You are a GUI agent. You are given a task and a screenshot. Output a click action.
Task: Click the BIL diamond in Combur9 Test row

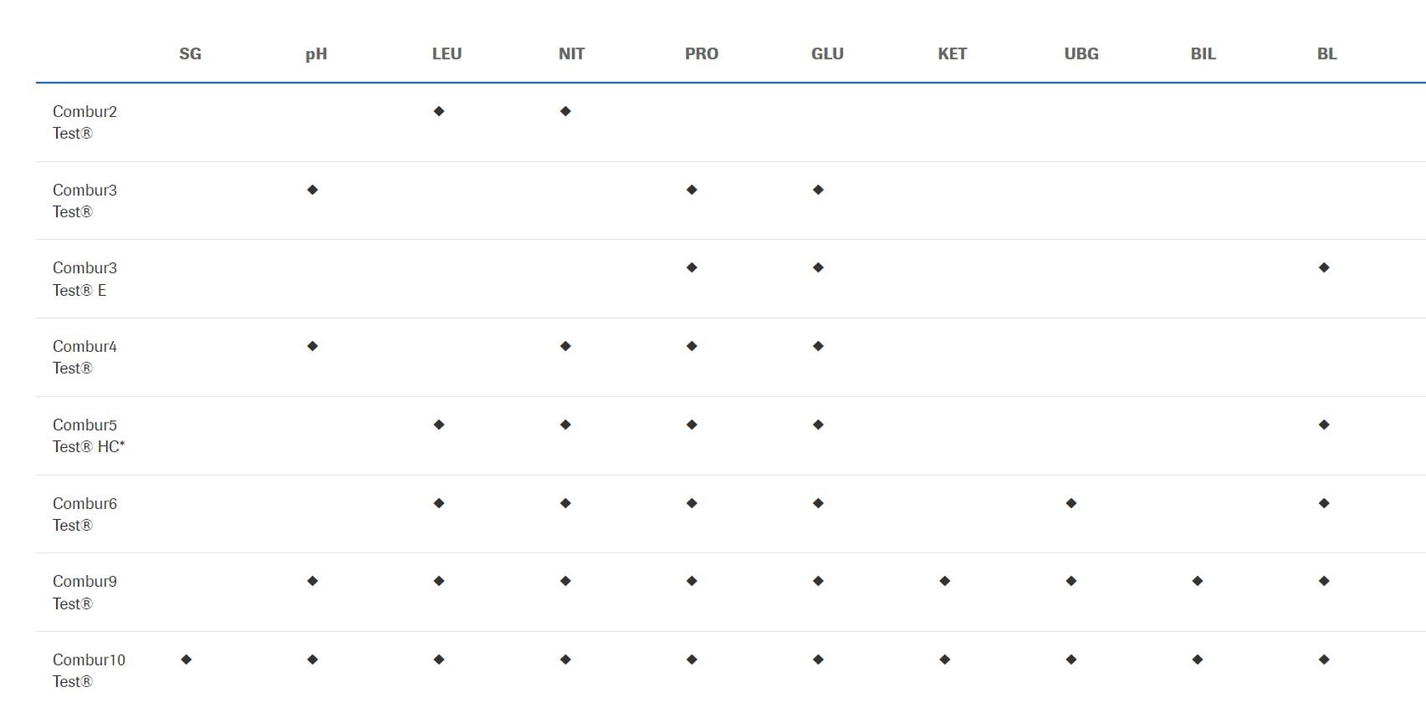pyautogui.click(x=1198, y=581)
